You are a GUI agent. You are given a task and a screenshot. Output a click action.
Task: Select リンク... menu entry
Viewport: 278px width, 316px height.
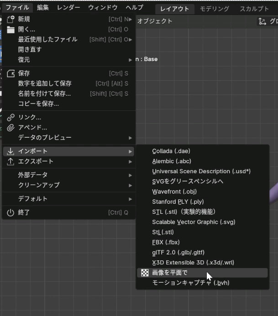(x=68, y=117)
